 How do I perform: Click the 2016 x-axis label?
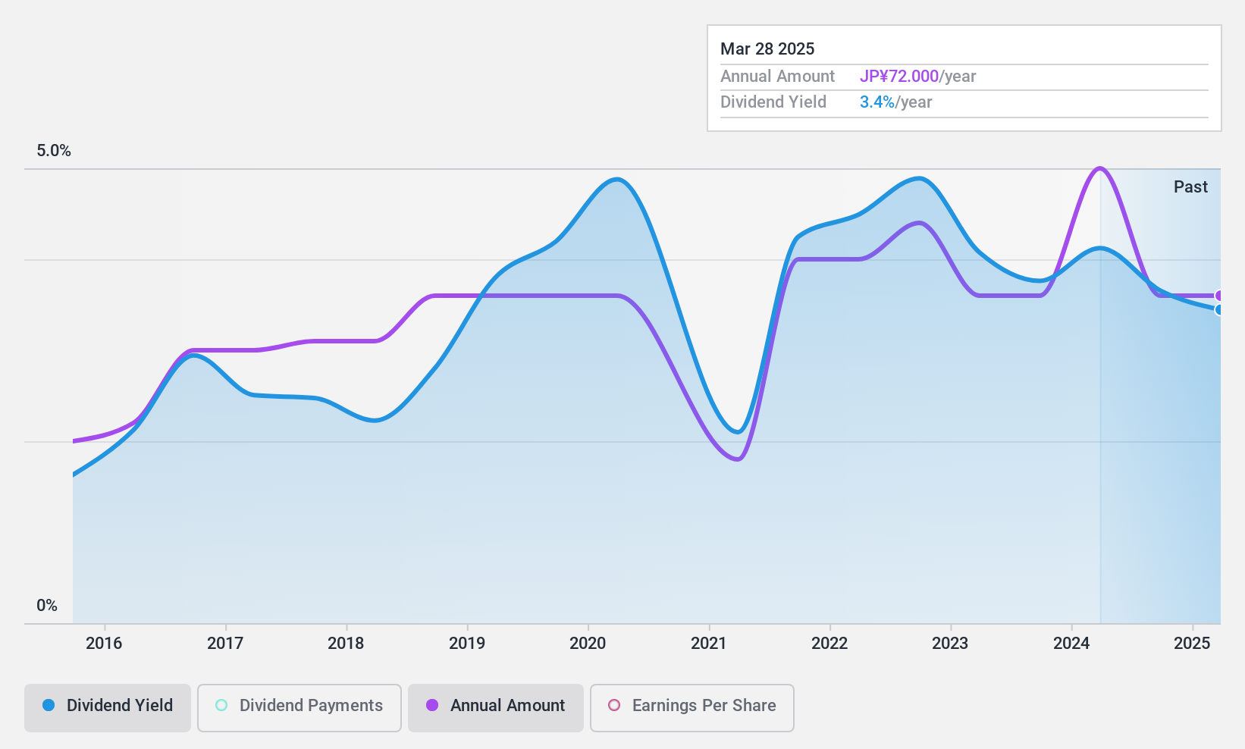[x=104, y=644]
